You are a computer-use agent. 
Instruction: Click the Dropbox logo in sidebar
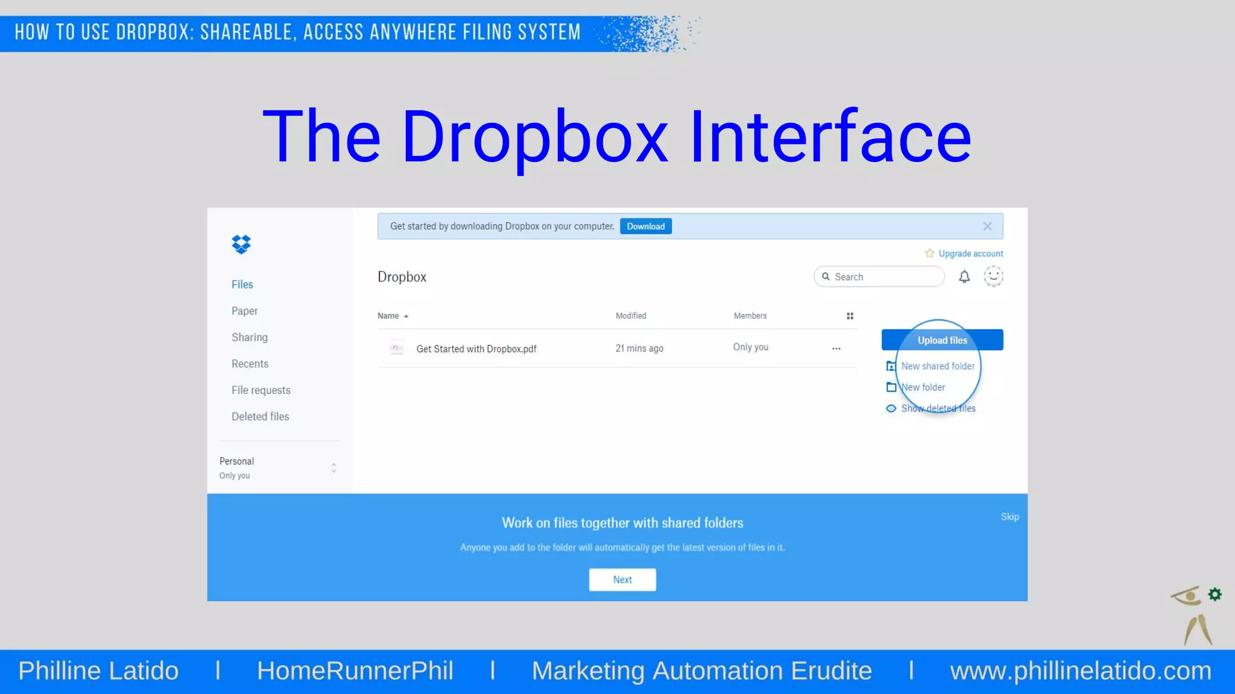coord(241,244)
